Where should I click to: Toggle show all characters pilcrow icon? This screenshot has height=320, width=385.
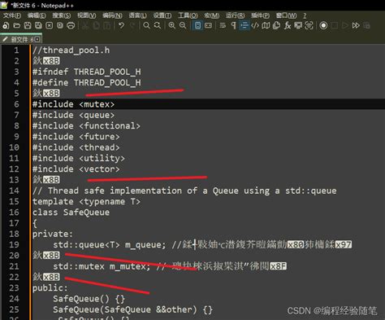click(233, 25)
